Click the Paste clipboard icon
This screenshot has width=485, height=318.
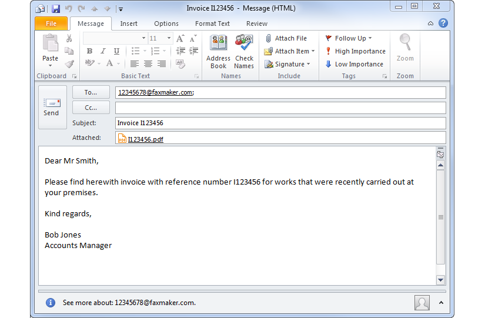[50, 43]
